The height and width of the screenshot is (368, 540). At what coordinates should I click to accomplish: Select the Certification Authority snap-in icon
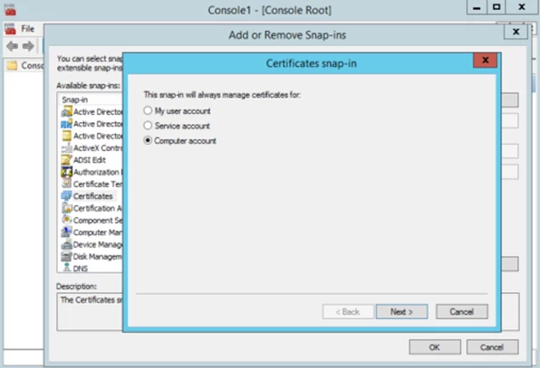(66, 208)
